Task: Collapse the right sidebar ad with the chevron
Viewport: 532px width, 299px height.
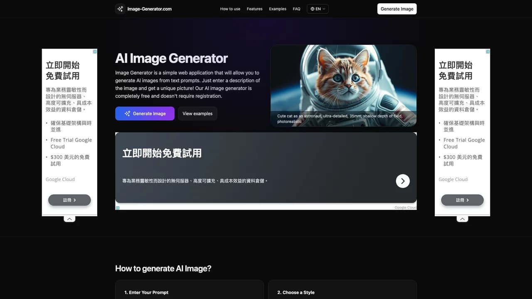Action: 462,219
